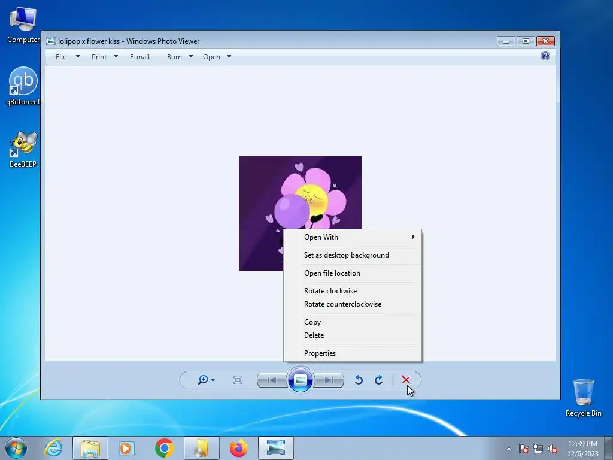Rotate clockwise using the toolbar arrow
613x460 pixels.
(378, 380)
